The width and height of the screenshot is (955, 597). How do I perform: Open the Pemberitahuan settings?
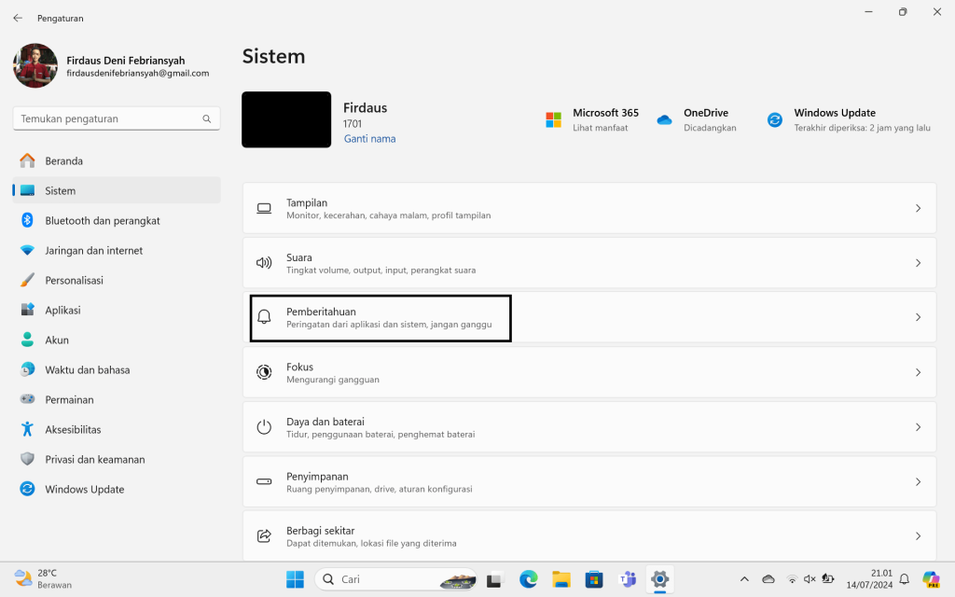[381, 317]
